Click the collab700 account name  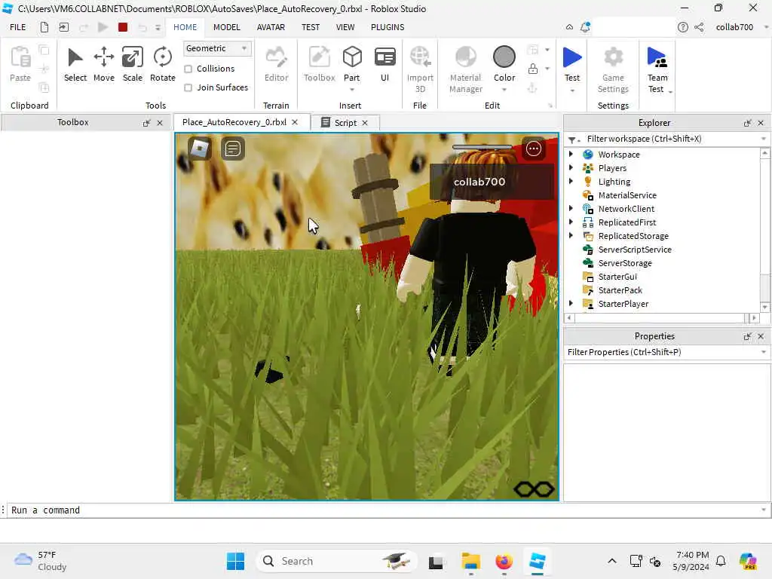click(x=734, y=27)
